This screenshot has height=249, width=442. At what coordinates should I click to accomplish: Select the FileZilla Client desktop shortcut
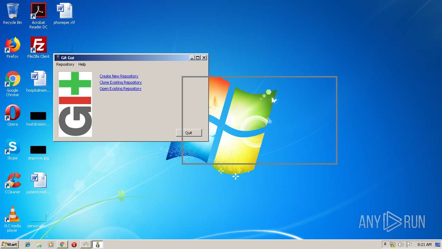(x=38, y=48)
